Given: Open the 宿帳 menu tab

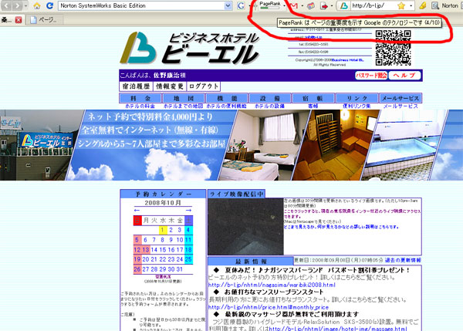Looking at the screenshot, I should tap(313, 98).
